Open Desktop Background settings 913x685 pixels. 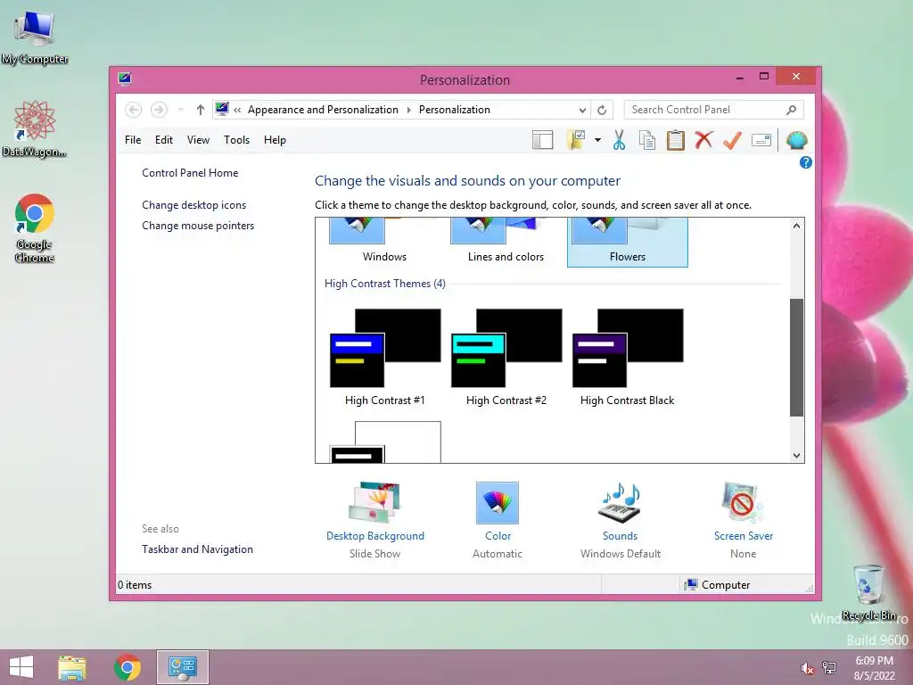(x=375, y=520)
